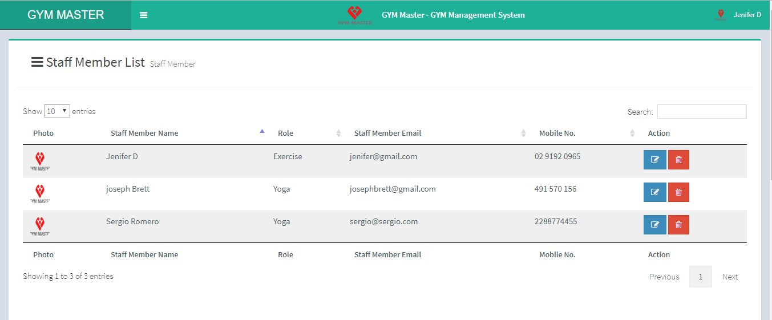772x320 pixels.
Task: Click the GYM MASTER brand title
Action: click(66, 15)
